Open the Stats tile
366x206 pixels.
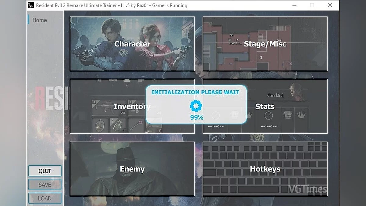(265, 106)
